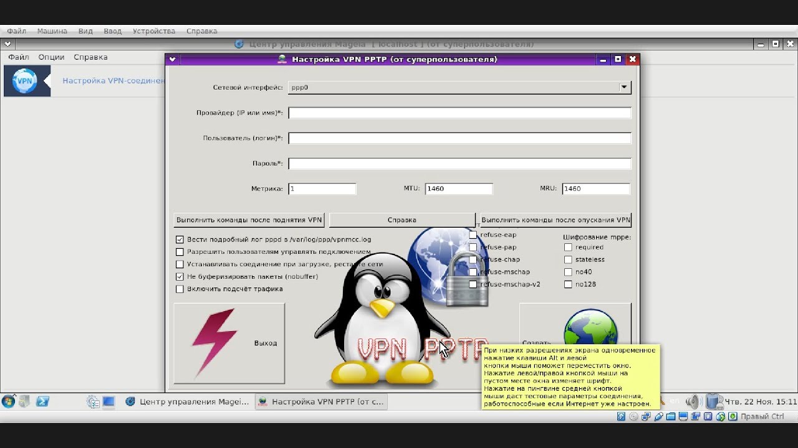The image size is (798, 448).
Task: Open VirtualBox Устройства menu
Action: pyautogui.click(x=154, y=30)
